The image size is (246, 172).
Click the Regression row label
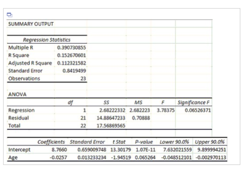click(x=22, y=110)
